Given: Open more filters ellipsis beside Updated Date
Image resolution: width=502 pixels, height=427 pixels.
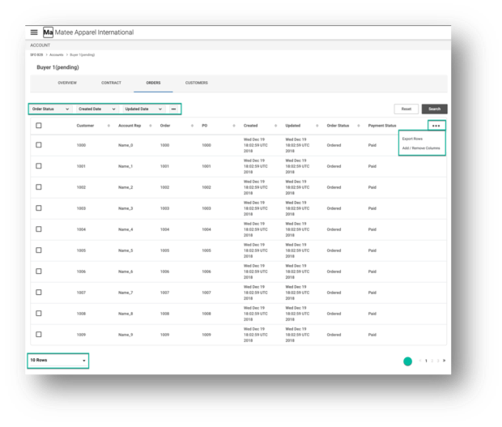Looking at the screenshot, I should (x=173, y=109).
